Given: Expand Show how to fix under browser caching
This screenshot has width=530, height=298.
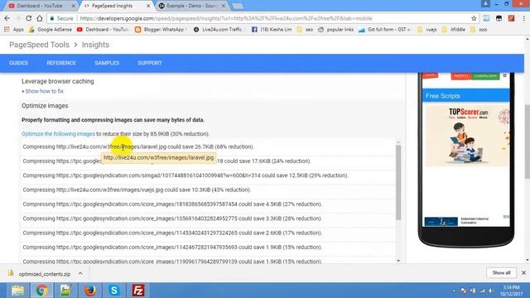Looking at the screenshot, I should 44,91.
